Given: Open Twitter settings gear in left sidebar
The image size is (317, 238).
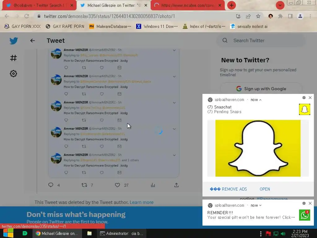Looking at the screenshot, I should [x=13, y=73].
